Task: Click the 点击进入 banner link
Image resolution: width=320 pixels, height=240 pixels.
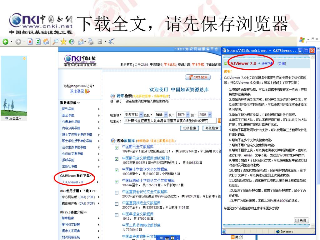Action: (x=15, y=118)
